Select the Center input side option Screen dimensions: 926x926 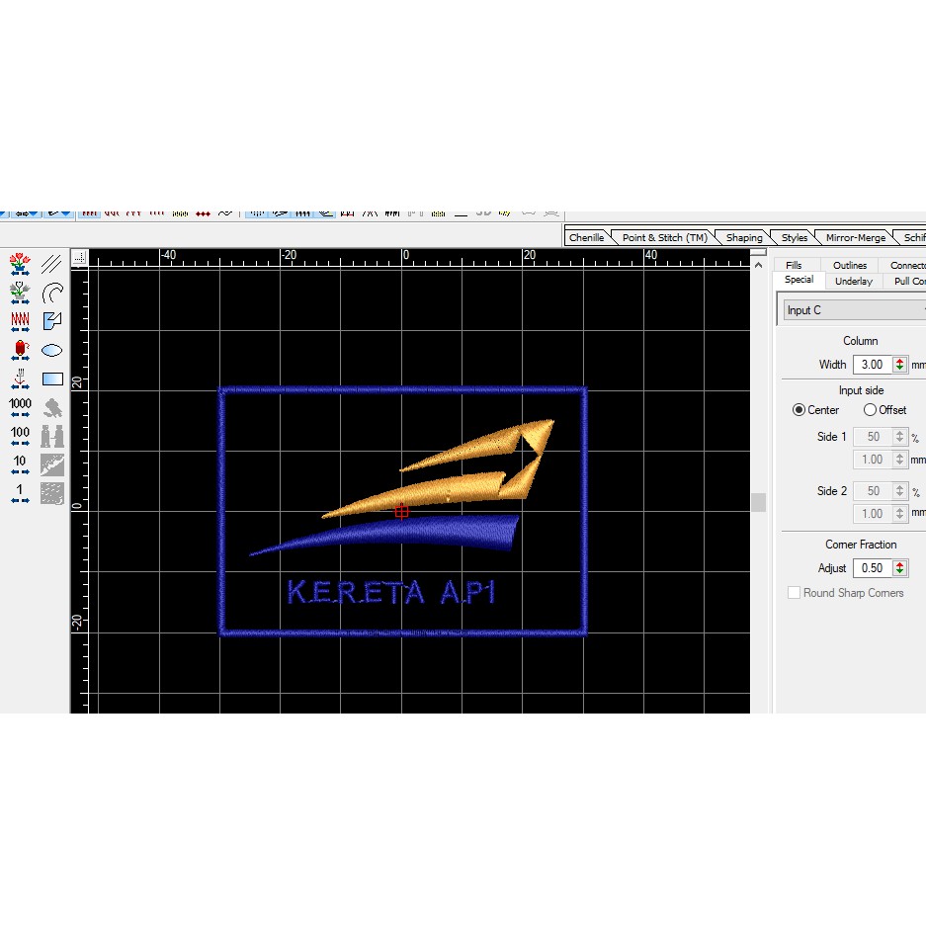pos(800,410)
